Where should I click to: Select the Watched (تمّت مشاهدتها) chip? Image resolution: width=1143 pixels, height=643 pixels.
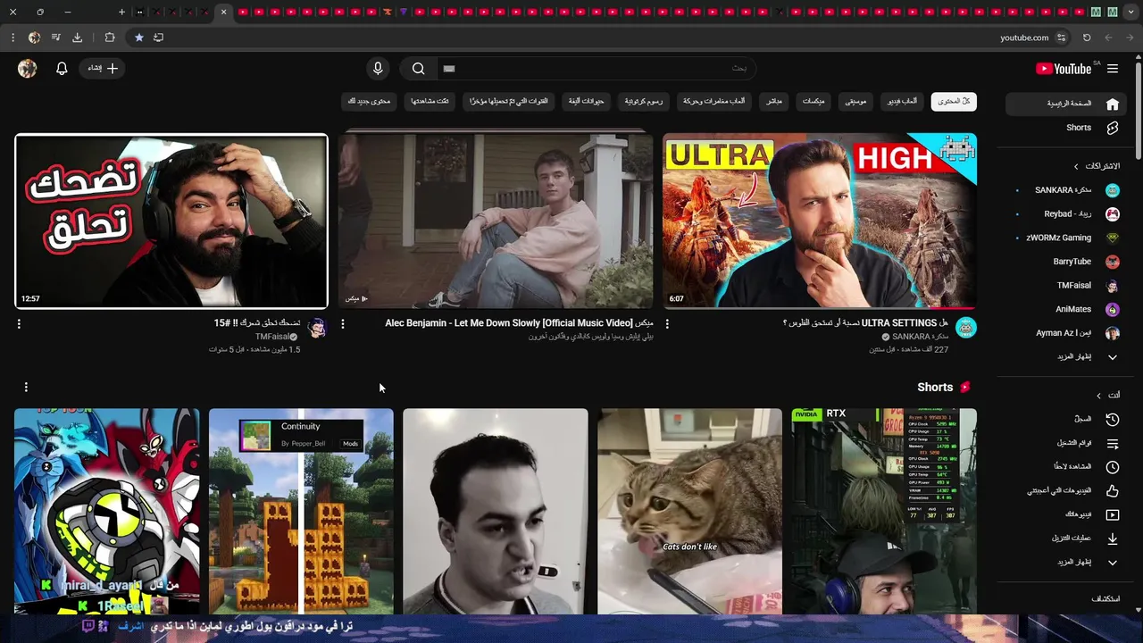[430, 102]
